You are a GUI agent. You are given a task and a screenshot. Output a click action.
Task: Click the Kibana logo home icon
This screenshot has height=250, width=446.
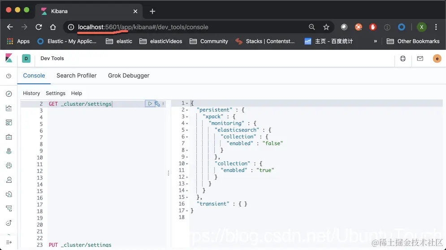(x=9, y=58)
